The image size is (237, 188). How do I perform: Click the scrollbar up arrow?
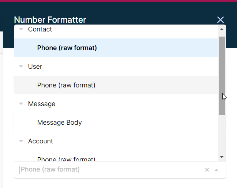tap(222, 29)
